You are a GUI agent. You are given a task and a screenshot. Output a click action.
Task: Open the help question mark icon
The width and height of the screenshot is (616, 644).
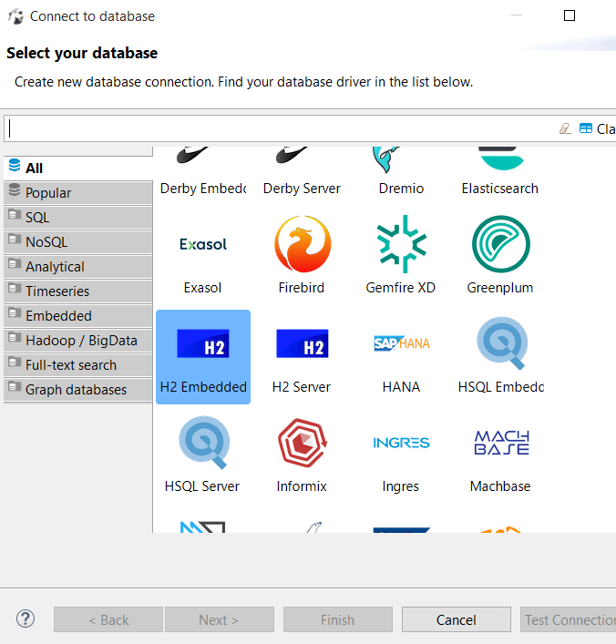click(x=26, y=618)
